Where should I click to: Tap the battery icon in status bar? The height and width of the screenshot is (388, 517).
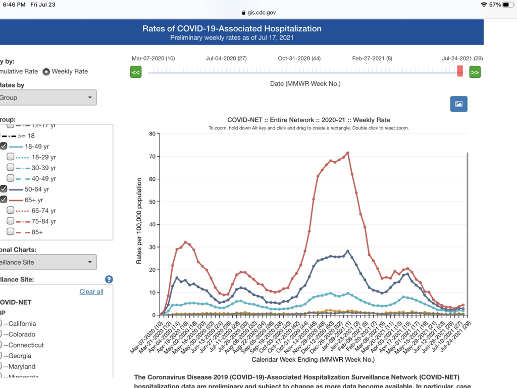pyautogui.click(x=507, y=5)
